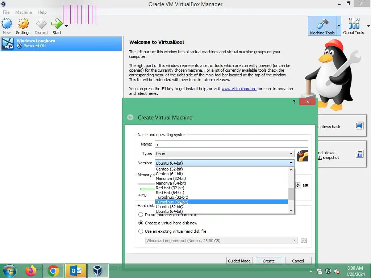Screen dimensions: 371x278
Task: Click the Action Center flag tray icon
Action: coord(320,271)
